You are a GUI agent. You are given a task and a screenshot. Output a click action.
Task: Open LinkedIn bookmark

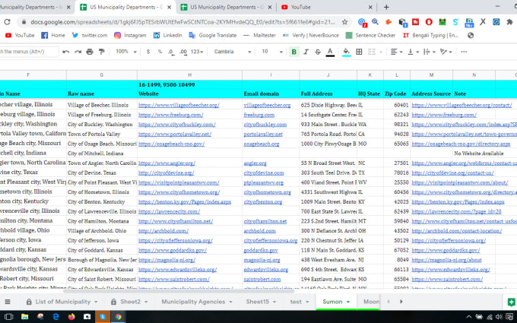point(168,35)
